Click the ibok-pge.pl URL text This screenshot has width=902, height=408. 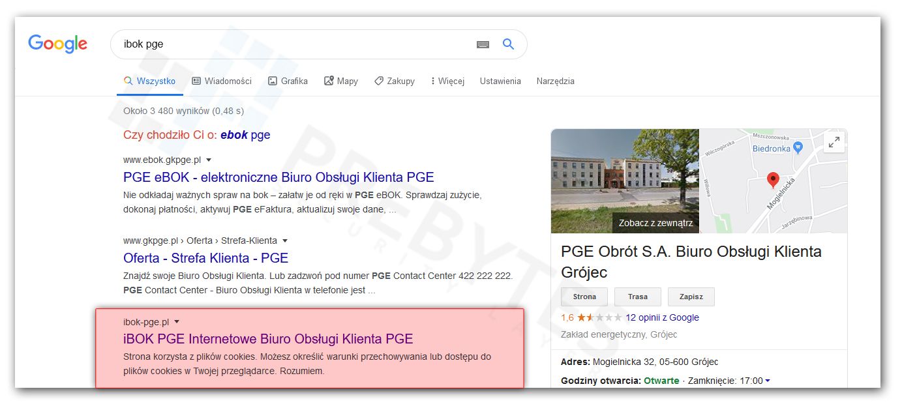(146, 322)
